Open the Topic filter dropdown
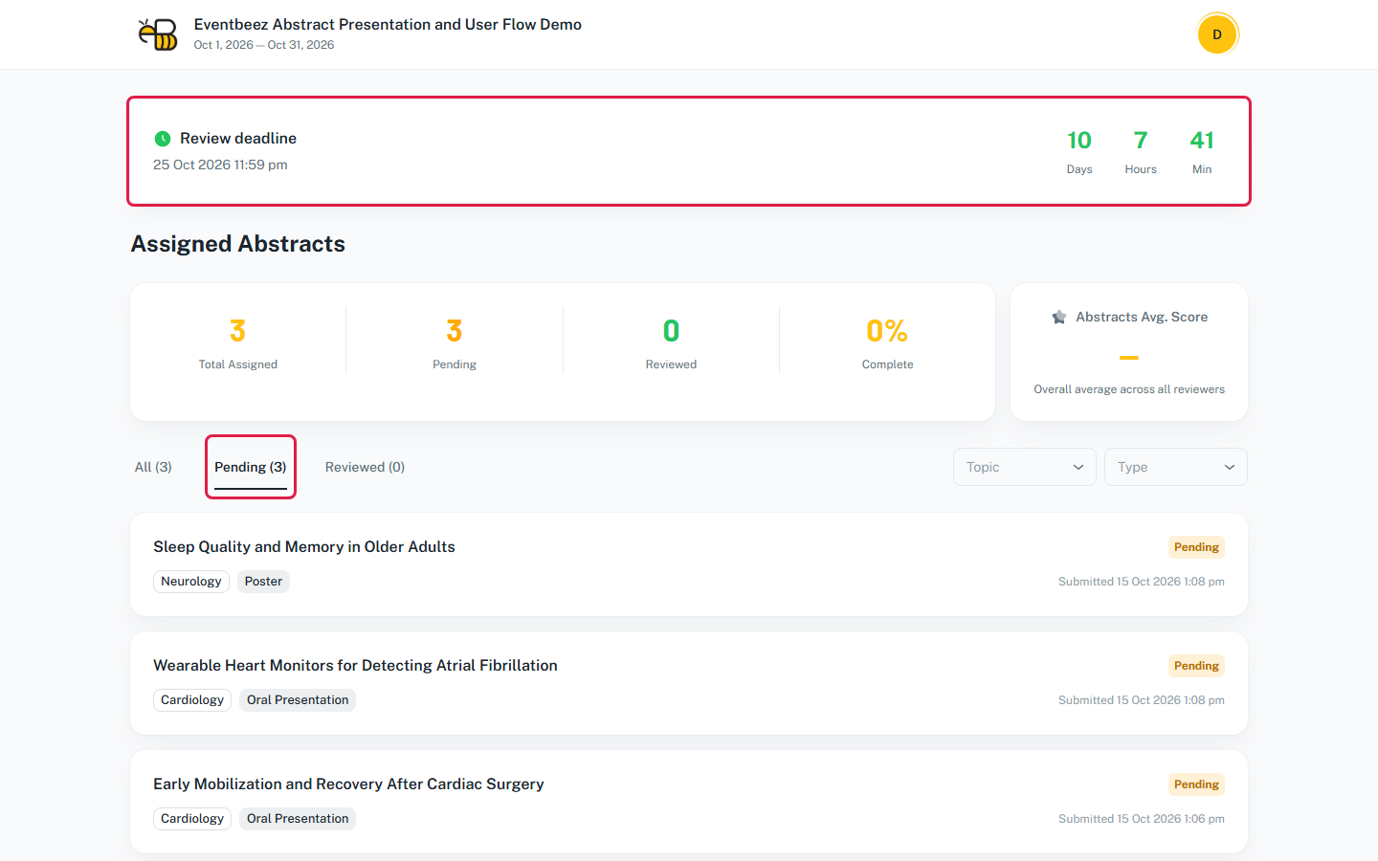The image size is (1378, 861). click(x=1024, y=467)
